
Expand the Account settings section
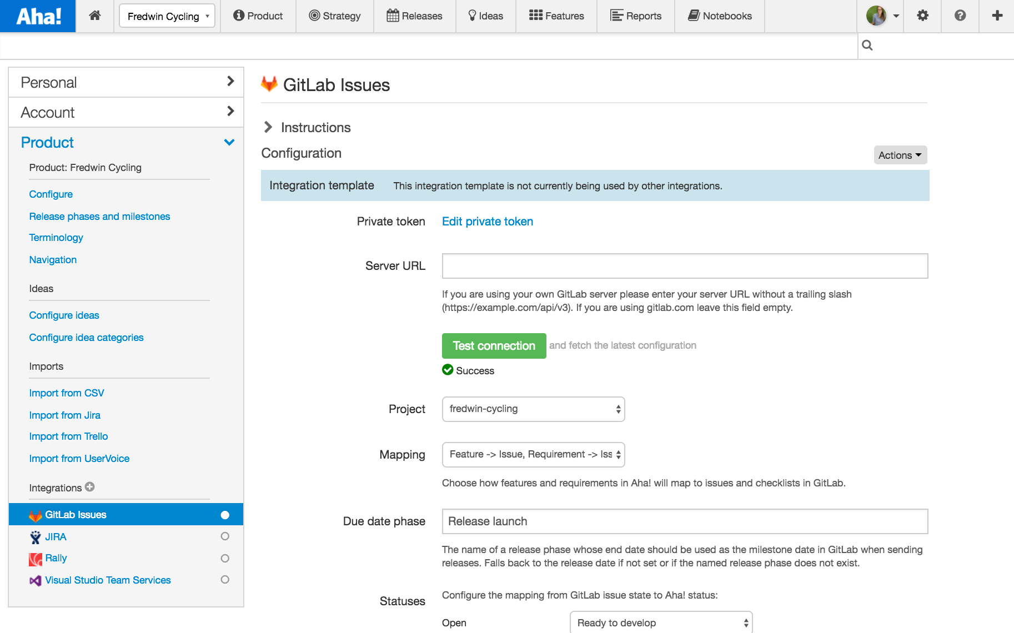tap(127, 112)
